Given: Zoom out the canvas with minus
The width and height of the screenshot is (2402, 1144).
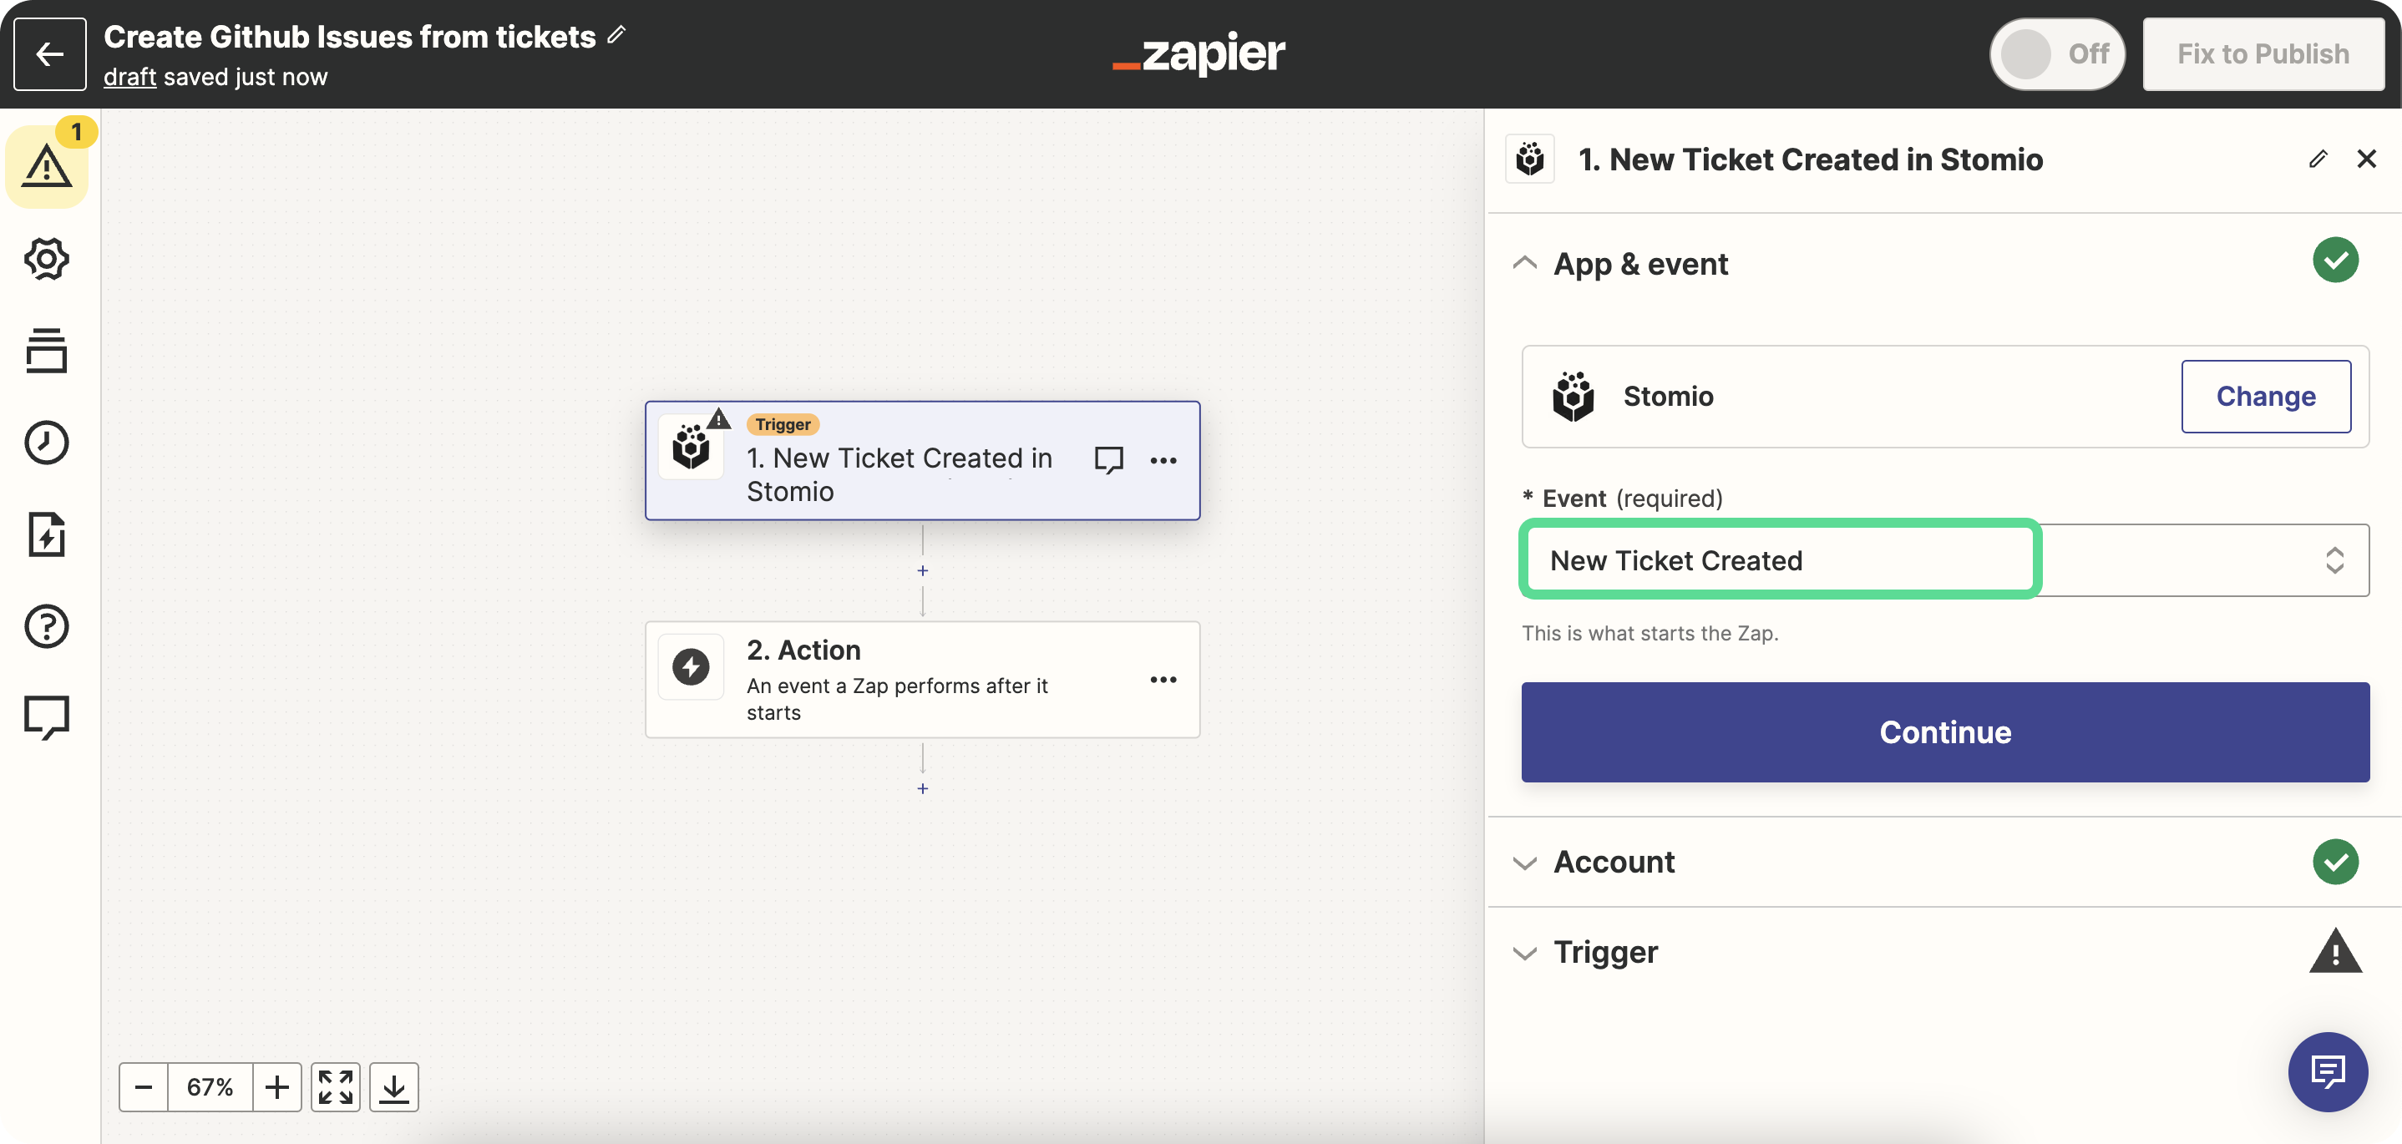Looking at the screenshot, I should [x=144, y=1087].
